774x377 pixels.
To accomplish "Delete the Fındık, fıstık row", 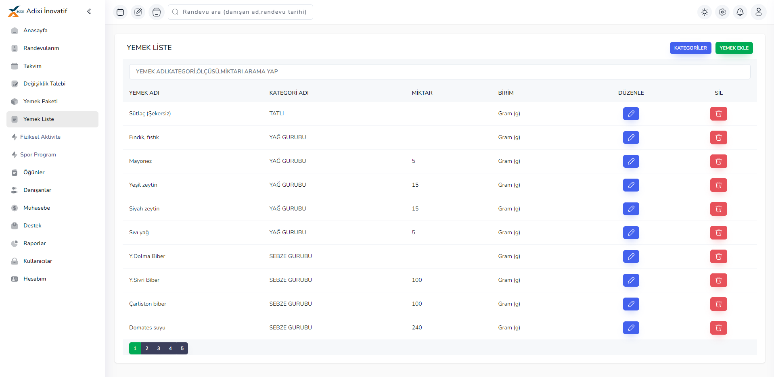I will [x=719, y=137].
